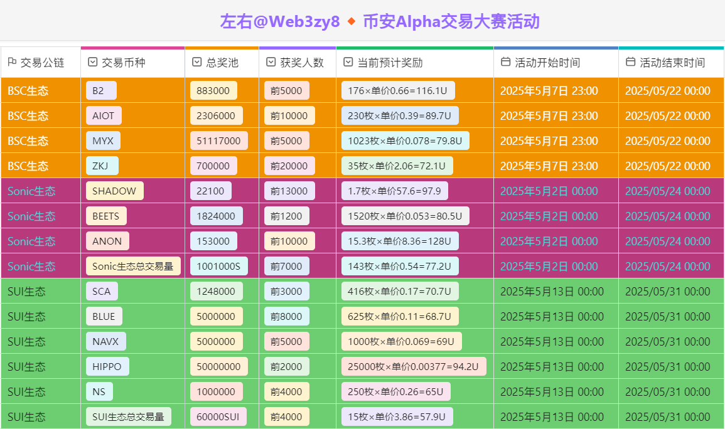Screen dimensions: 725x429
Task: Select the 当前预计奖励 column header label
Action: (390, 63)
